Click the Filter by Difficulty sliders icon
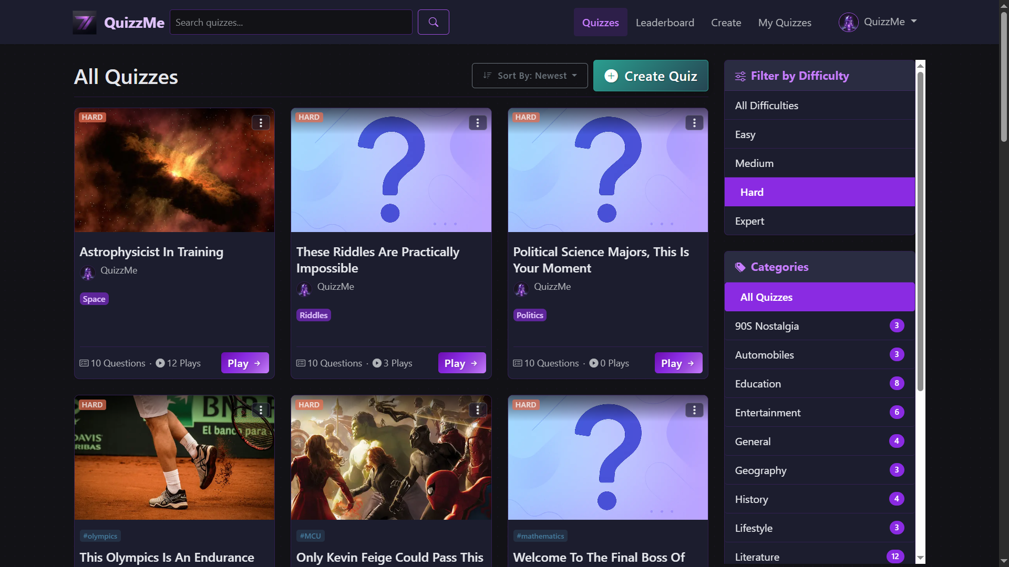The width and height of the screenshot is (1009, 567). 741,76
